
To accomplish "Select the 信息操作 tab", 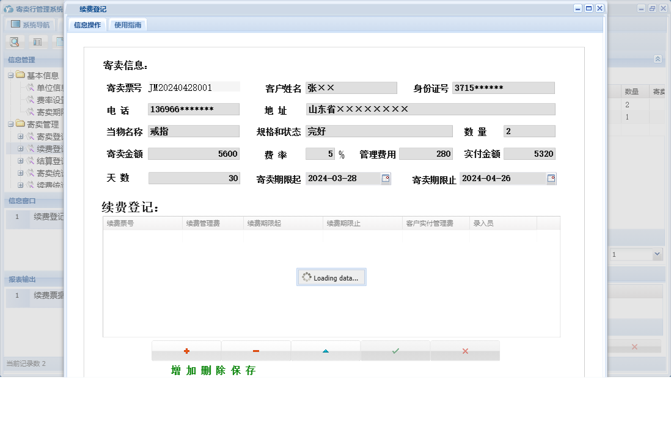I will [86, 24].
